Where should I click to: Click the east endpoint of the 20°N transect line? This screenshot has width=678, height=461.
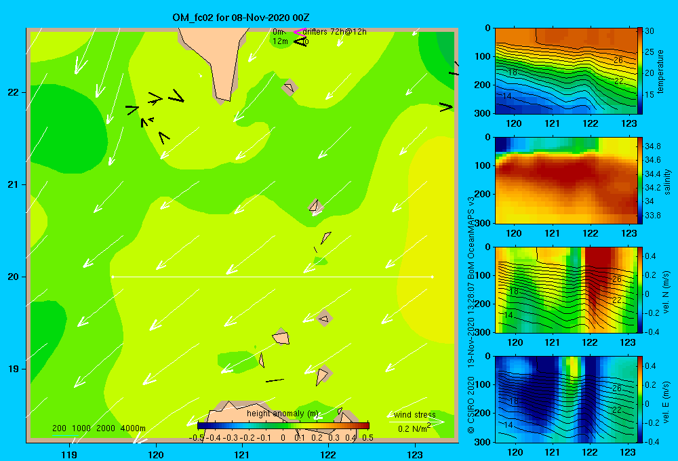click(432, 277)
